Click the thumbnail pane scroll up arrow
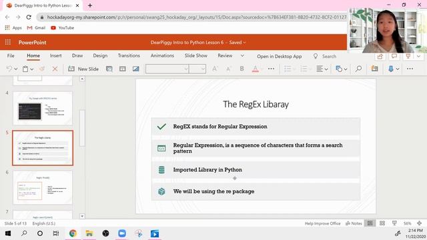 82,79
